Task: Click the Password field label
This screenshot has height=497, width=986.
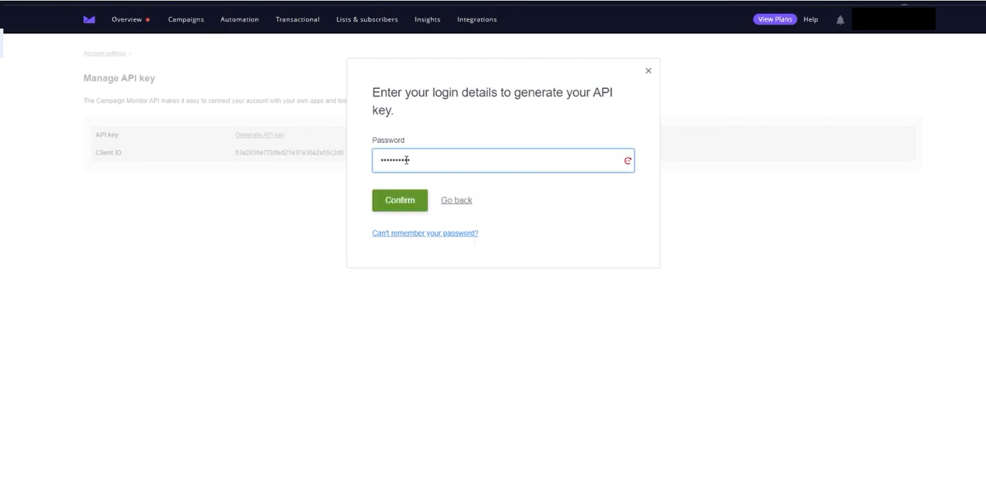Action: [x=388, y=140]
